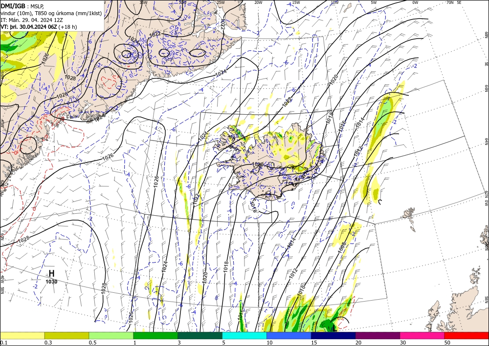This screenshot has height=346, width=489.
Task: Click the light green 0.5 legend swatch
Action: [111, 335]
